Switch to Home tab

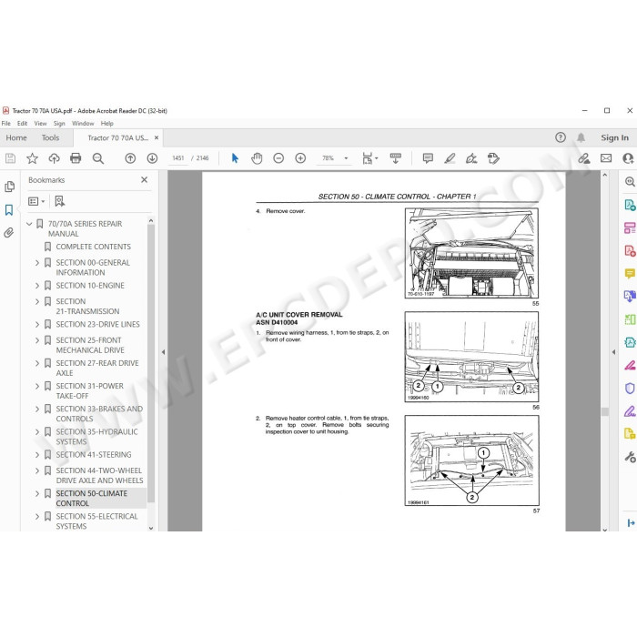click(16, 137)
